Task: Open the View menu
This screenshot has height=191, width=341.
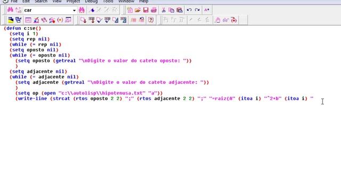Action: (x=57, y=2)
